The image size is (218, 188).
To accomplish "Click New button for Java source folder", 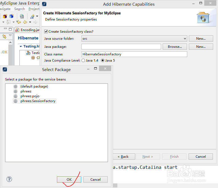I will pos(201,39).
